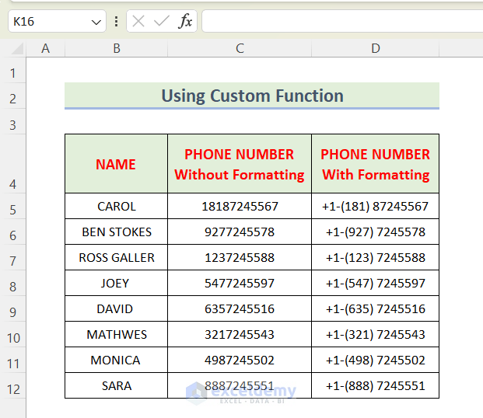Select the MATHWES cell

[x=116, y=335]
